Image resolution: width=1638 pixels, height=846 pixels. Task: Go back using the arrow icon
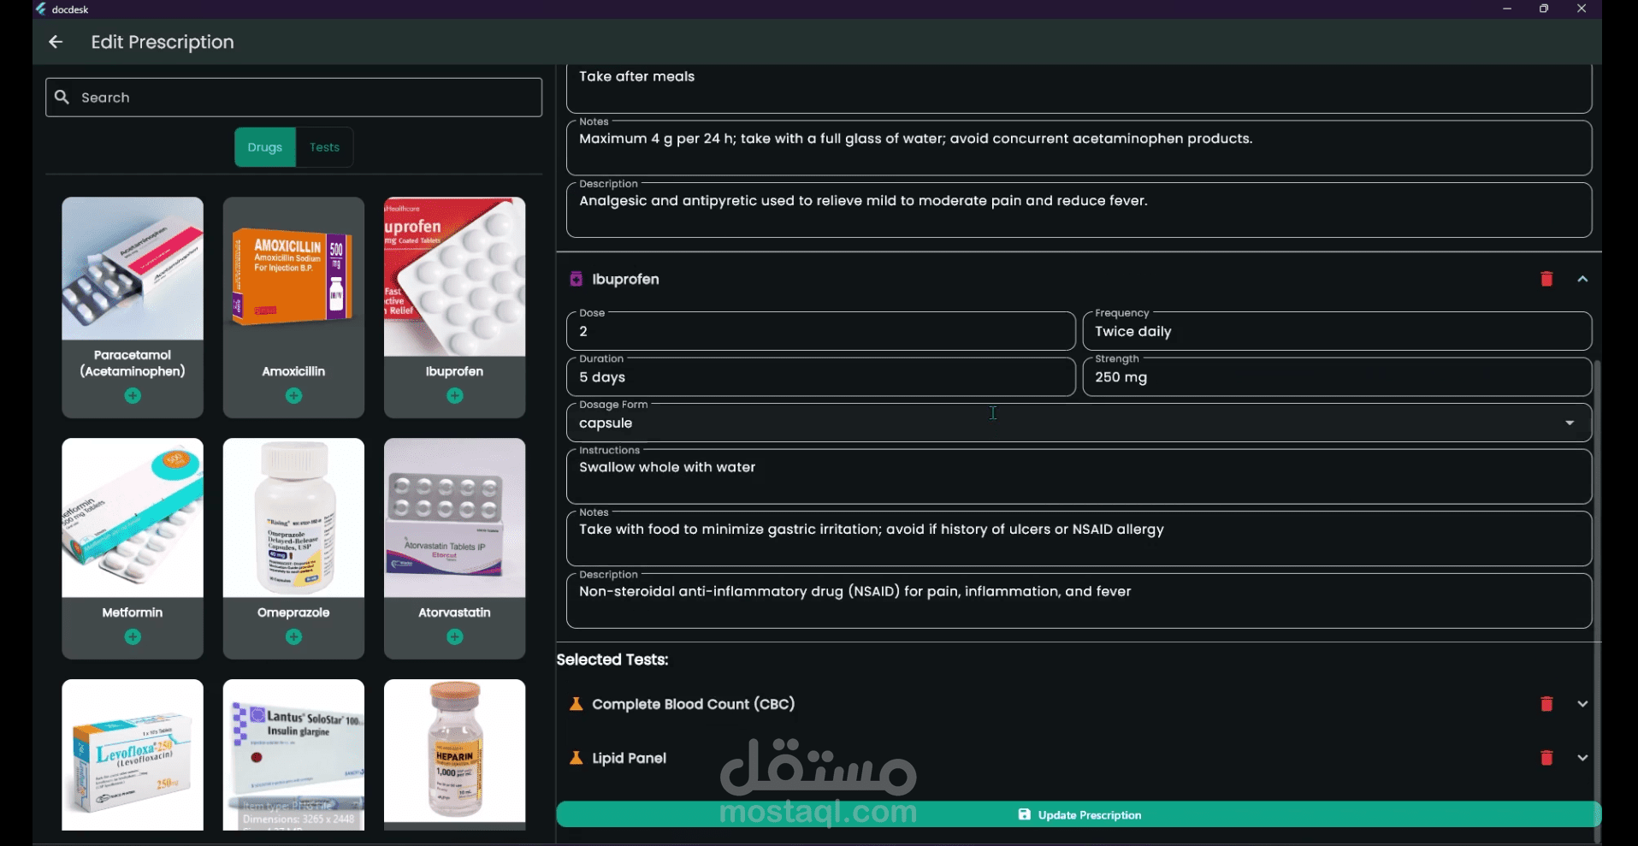[56, 42]
